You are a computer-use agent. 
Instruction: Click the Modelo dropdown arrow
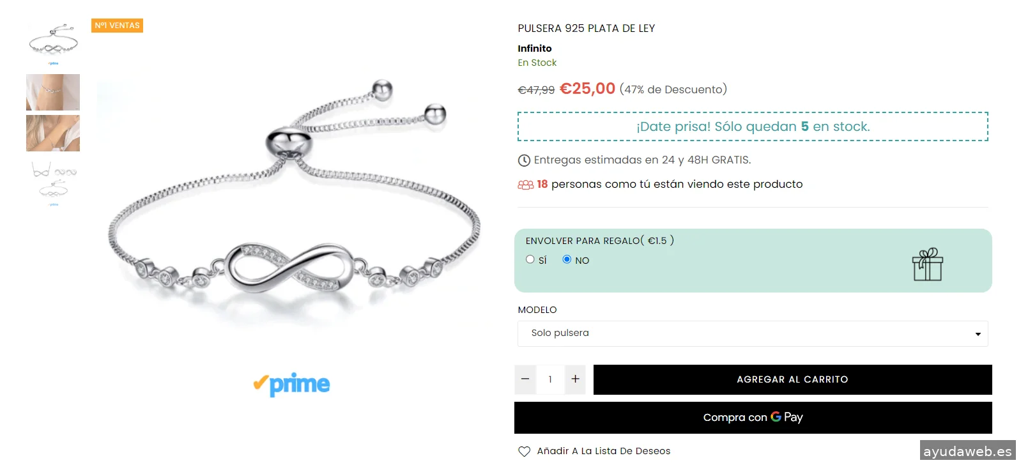tap(978, 334)
